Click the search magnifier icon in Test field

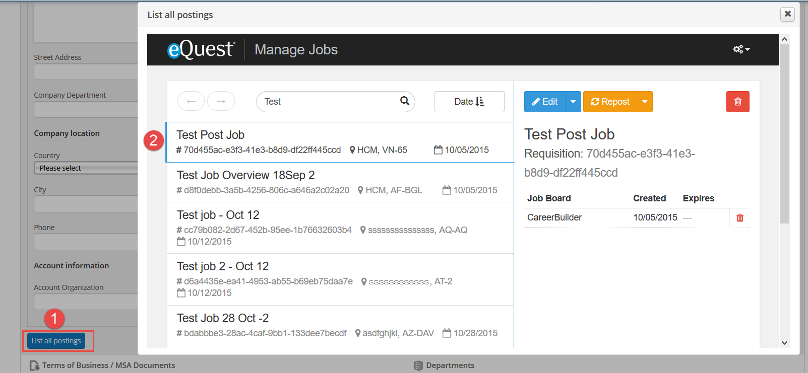[404, 101]
